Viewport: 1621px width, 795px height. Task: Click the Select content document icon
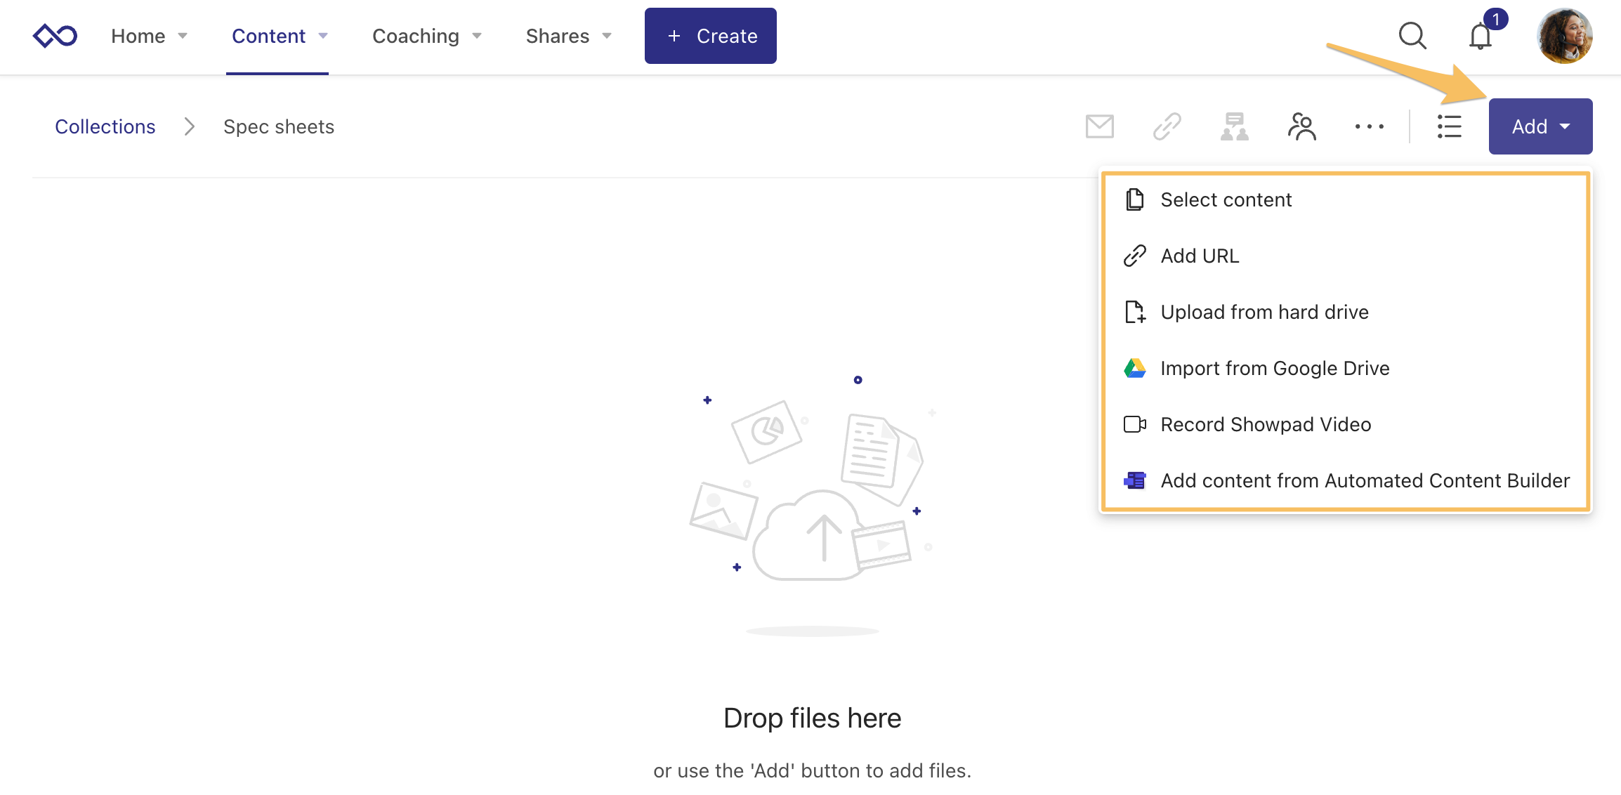click(x=1135, y=199)
